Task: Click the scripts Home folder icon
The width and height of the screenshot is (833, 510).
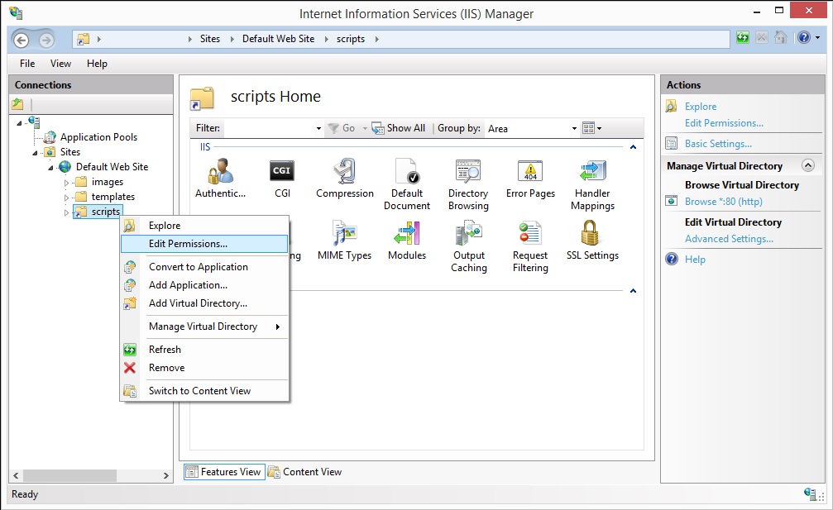Action: pos(202,98)
